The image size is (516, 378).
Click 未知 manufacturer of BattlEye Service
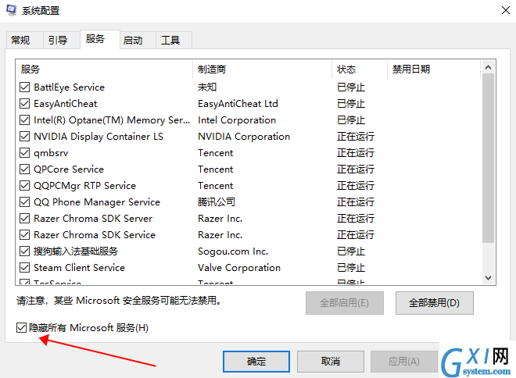point(207,87)
